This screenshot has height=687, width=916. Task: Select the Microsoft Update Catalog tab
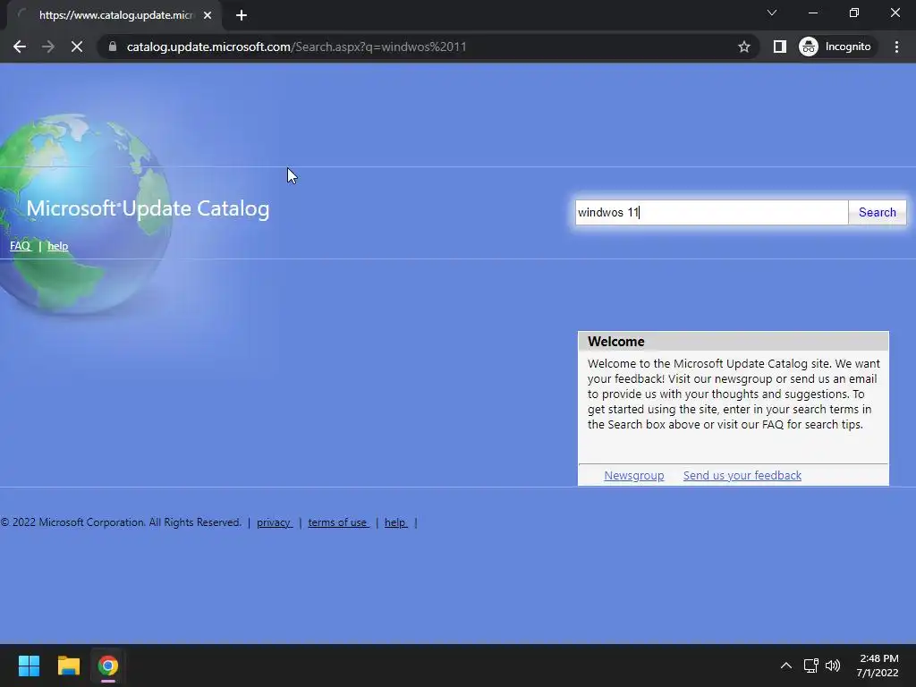pyautogui.click(x=115, y=15)
